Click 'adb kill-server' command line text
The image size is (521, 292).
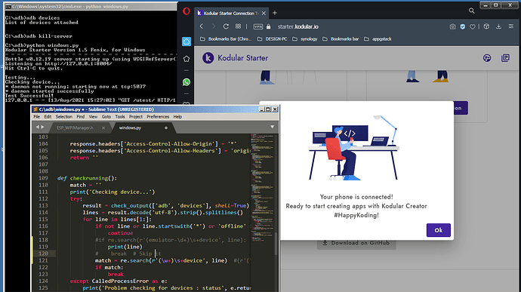49,36
